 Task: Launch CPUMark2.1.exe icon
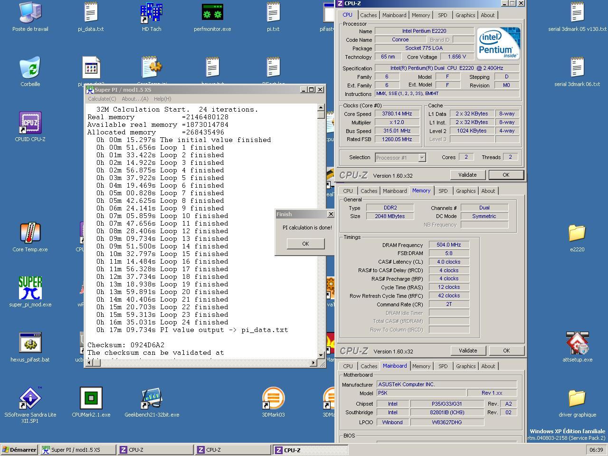pyautogui.click(x=91, y=403)
